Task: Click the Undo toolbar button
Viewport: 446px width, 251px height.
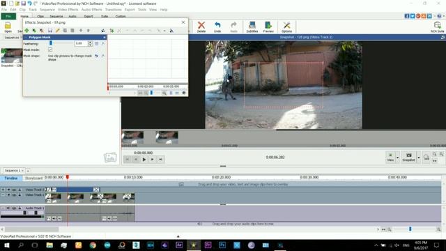Action: 217,27
